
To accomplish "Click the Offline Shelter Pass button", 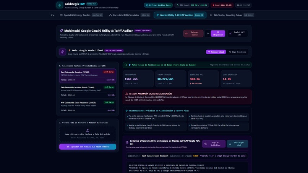I will click(158, 5).
